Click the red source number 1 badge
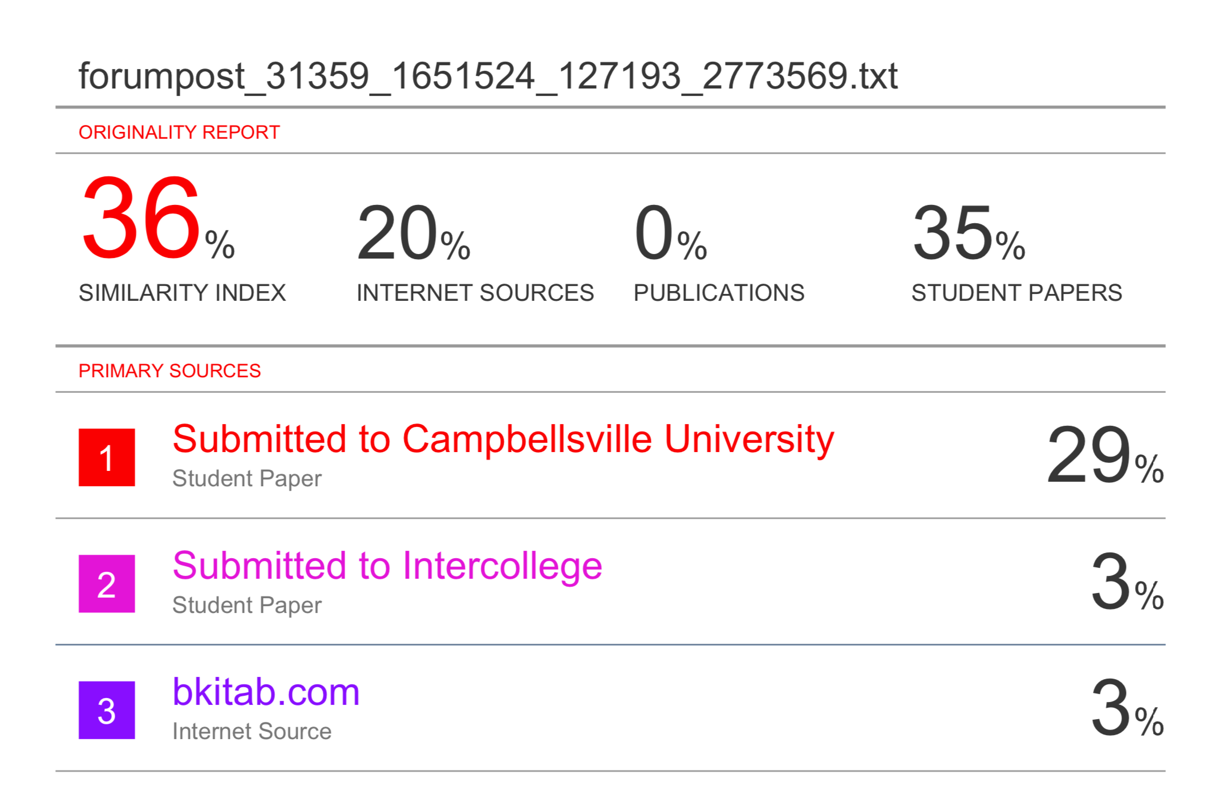This screenshot has height=791, width=1207. point(107,457)
